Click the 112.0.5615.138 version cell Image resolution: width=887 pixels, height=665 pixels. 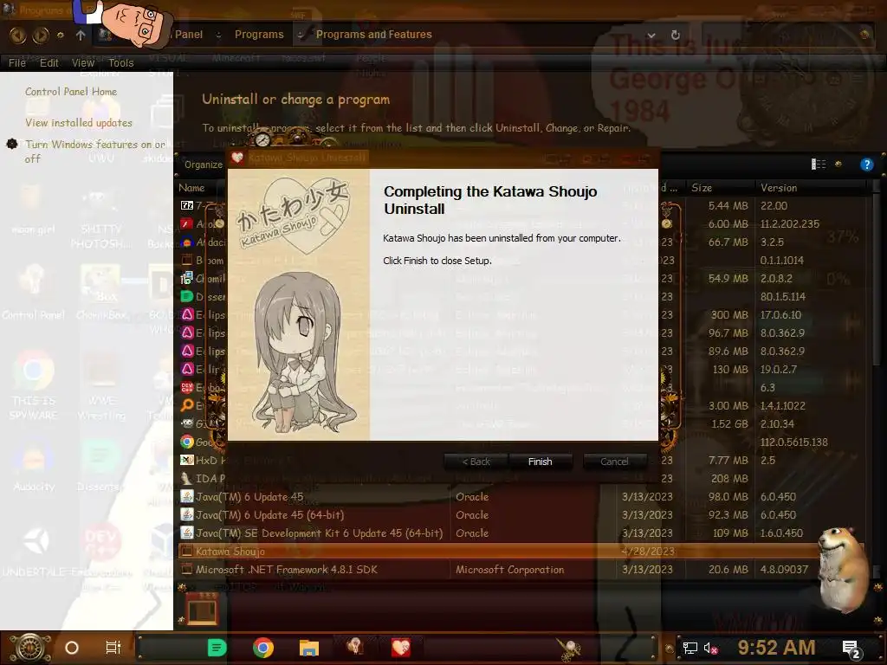tap(793, 442)
